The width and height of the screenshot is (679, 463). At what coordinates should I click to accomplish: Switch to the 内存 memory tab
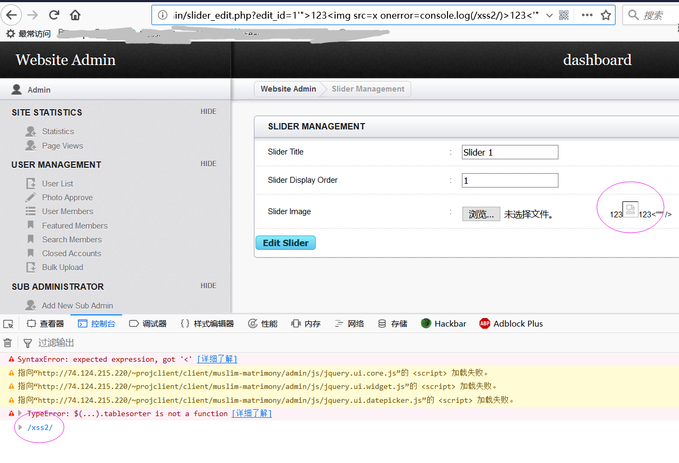306,323
